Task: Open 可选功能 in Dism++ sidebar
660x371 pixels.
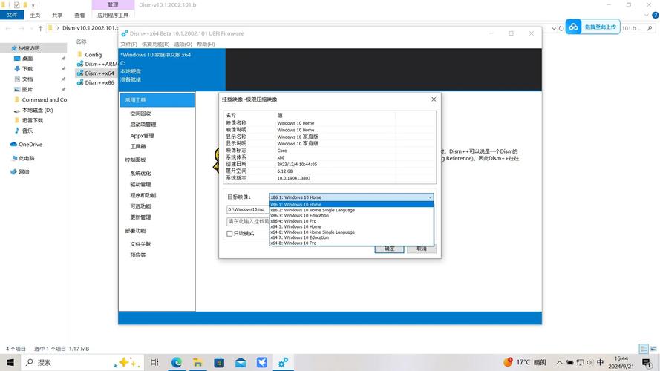Action: (140, 206)
